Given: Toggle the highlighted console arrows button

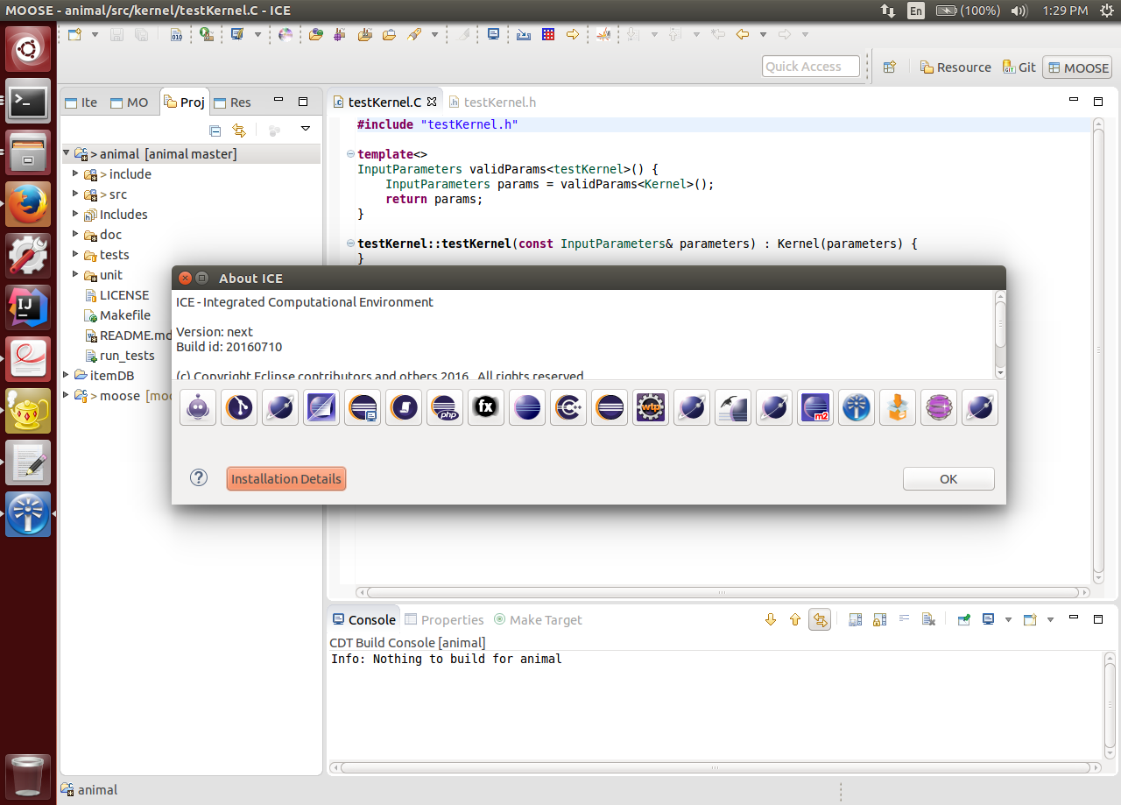Looking at the screenshot, I should [x=820, y=619].
